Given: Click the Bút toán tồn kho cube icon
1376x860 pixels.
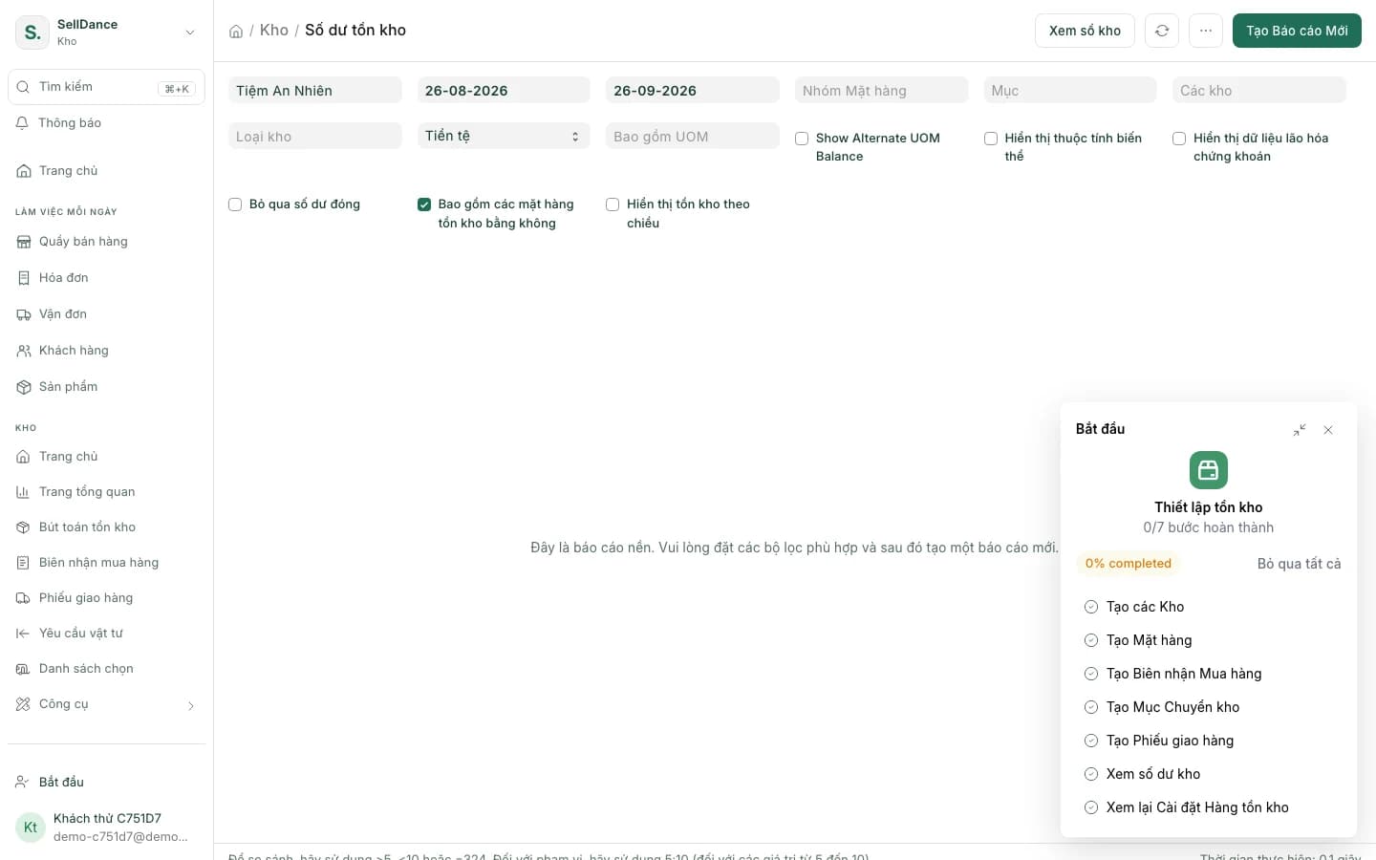Looking at the screenshot, I should [23, 527].
